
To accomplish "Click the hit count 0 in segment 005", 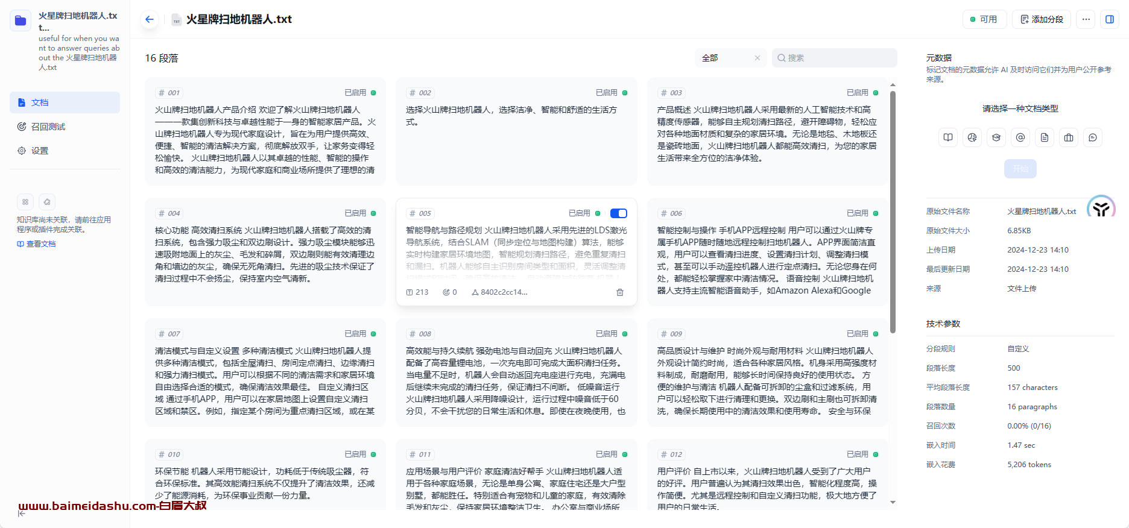I will (450, 292).
